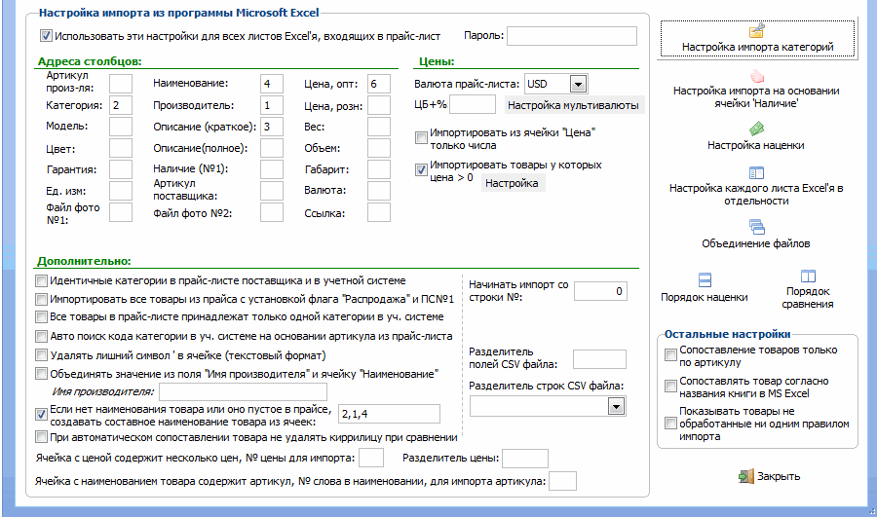Click the Наименование column field
The height and width of the screenshot is (517, 877).
[x=272, y=84]
